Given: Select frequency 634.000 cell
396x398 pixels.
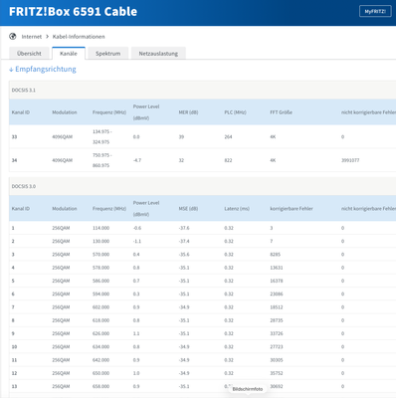Looking at the screenshot, I should pyautogui.click(x=100, y=346).
